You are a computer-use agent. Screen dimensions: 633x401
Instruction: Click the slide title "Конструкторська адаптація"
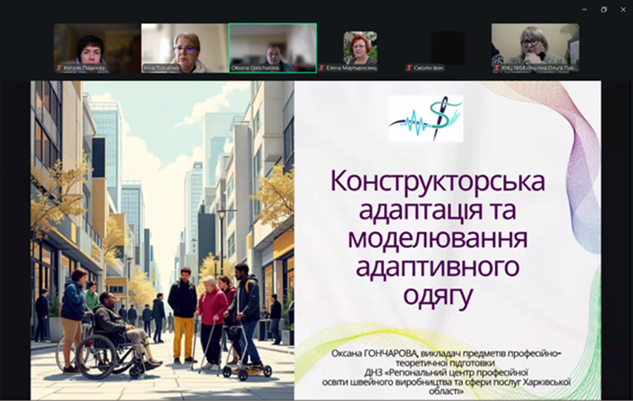tap(437, 192)
